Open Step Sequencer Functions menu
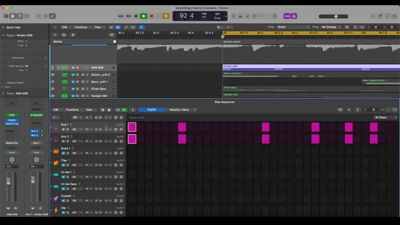 click(x=73, y=110)
